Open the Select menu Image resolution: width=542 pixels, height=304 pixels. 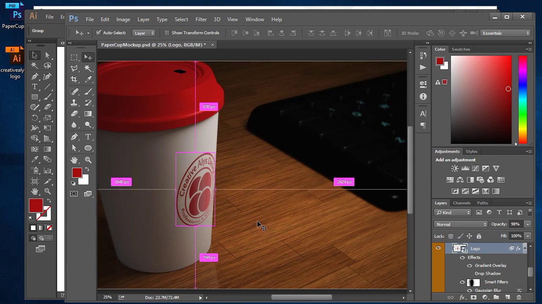pyautogui.click(x=181, y=19)
